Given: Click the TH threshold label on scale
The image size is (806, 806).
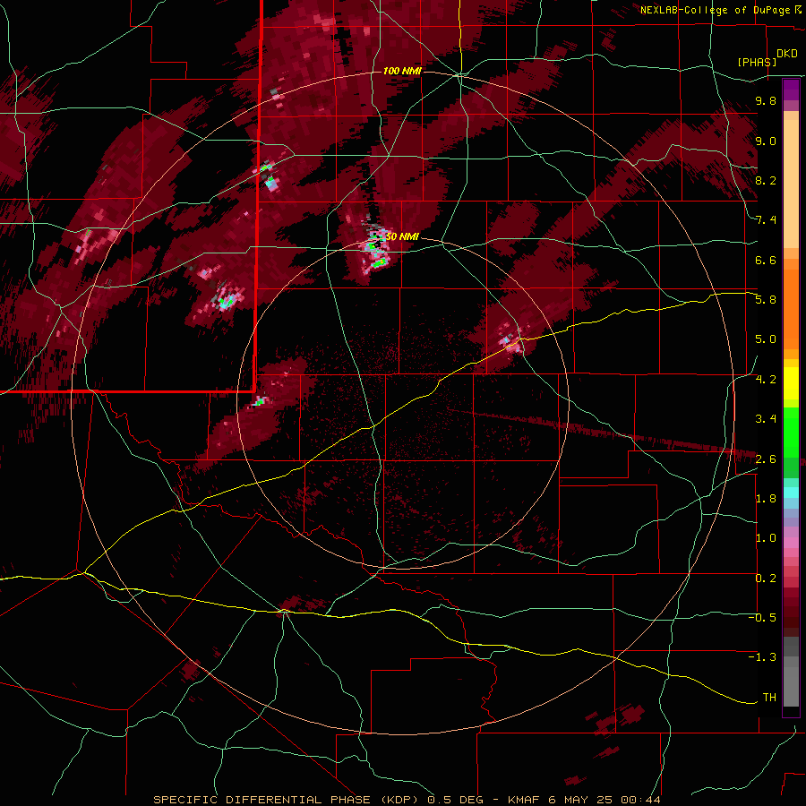Looking at the screenshot, I should [769, 698].
